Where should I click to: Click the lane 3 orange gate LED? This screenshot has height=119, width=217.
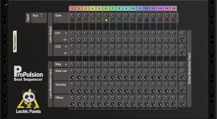pyautogui.click(x=86, y=20)
